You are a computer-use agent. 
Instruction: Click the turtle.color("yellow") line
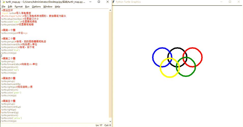(12, 118)
